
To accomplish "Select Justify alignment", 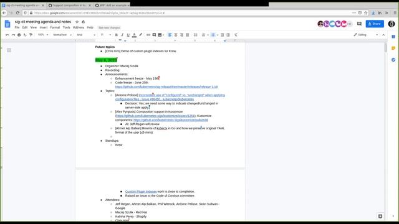I will click(188, 35).
